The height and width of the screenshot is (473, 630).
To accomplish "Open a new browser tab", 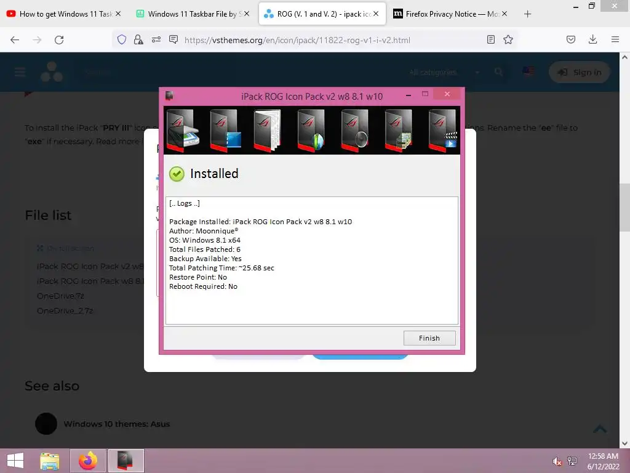I will (x=527, y=14).
